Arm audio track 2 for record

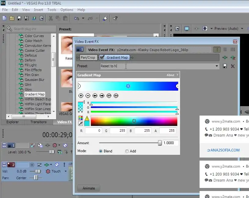click(32, 165)
